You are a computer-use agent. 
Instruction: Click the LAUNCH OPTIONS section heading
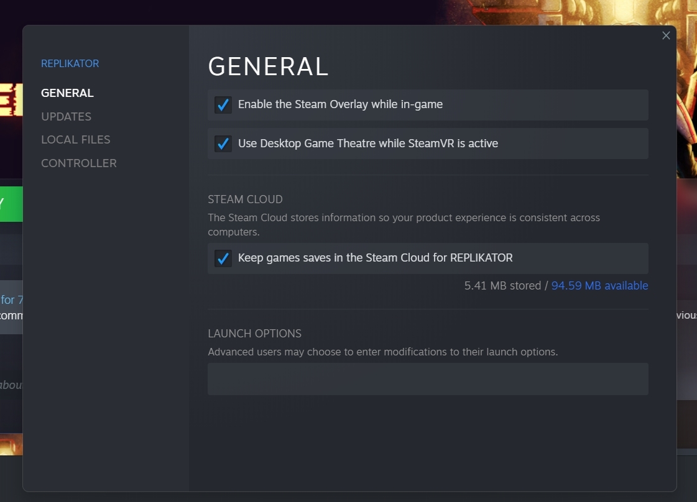coord(254,334)
